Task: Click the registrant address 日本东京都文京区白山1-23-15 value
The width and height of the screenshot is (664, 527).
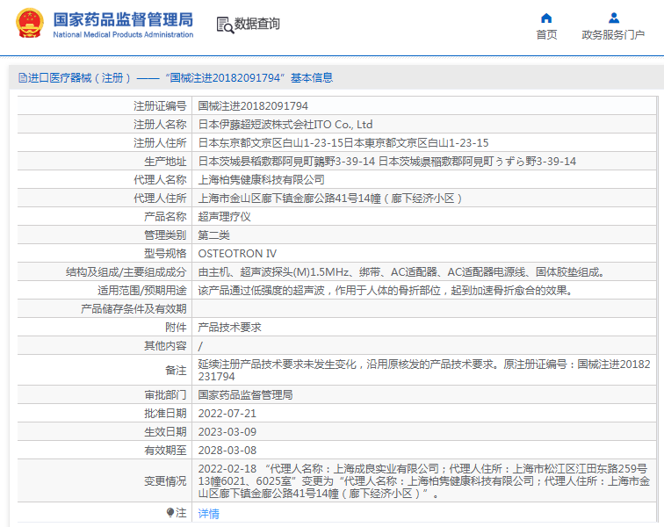Action: [343, 143]
